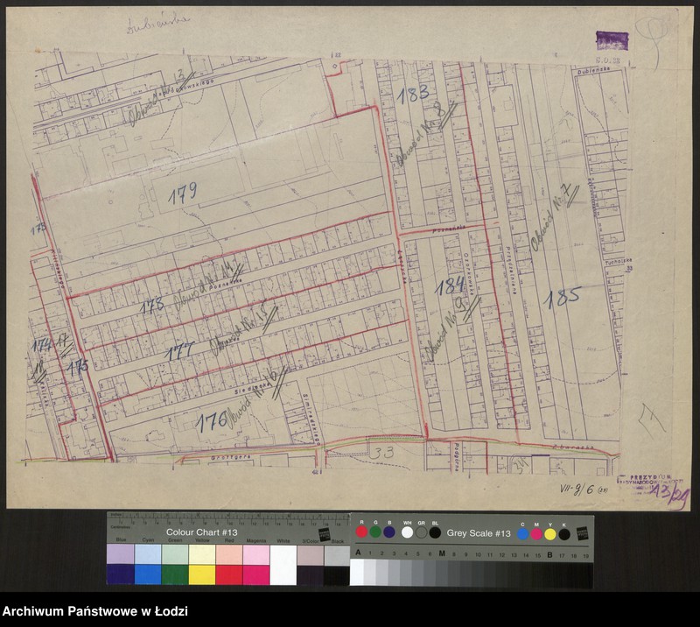The height and width of the screenshot is (627, 700).
Task: Click the cyan circle labeled C
Action: pyautogui.click(x=522, y=532)
